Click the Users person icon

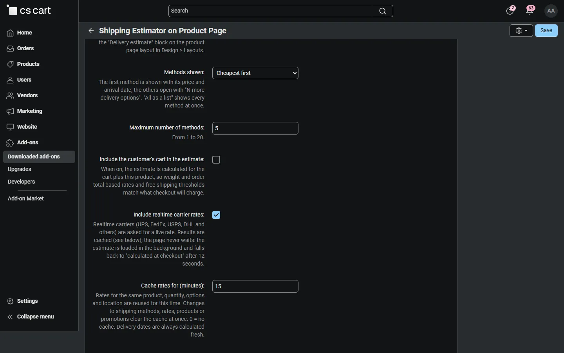(10, 80)
